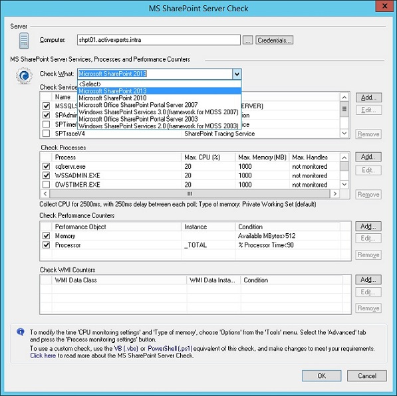Add a new performance counter
This screenshot has width=397, height=396.
click(368, 226)
